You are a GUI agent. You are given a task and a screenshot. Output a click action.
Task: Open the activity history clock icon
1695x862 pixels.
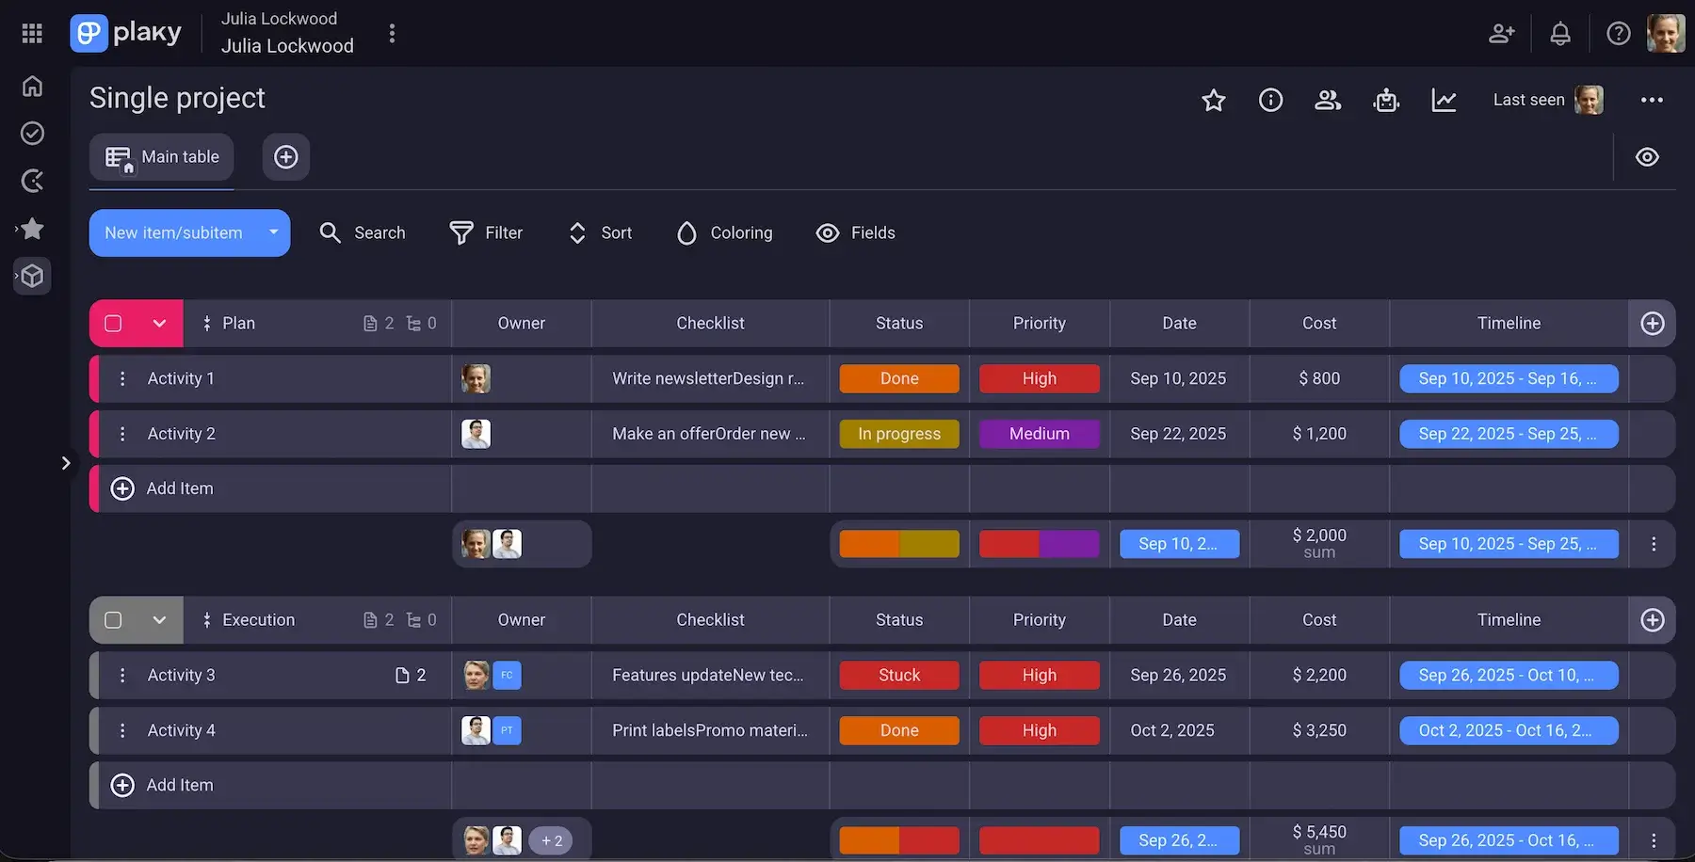point(31,181)
